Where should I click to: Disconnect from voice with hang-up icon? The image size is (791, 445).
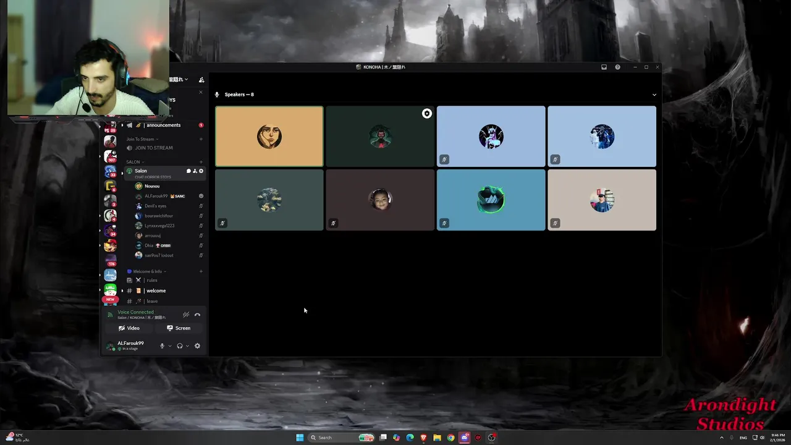[x=197, y=315]
